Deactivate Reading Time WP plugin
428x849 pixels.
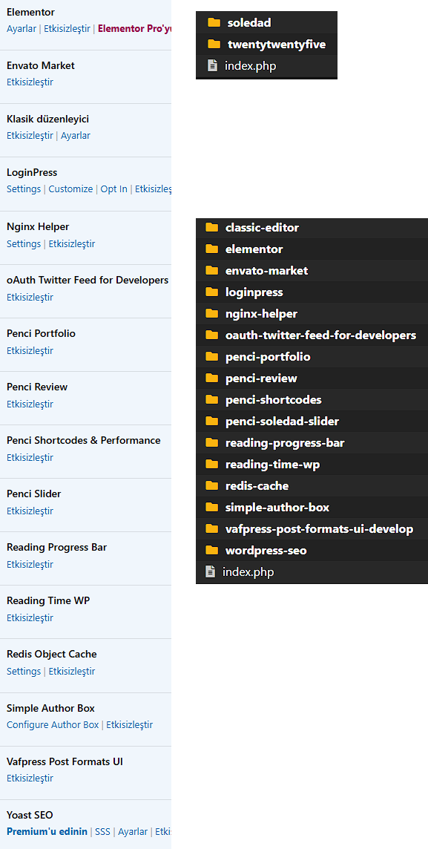click(30, 618)
